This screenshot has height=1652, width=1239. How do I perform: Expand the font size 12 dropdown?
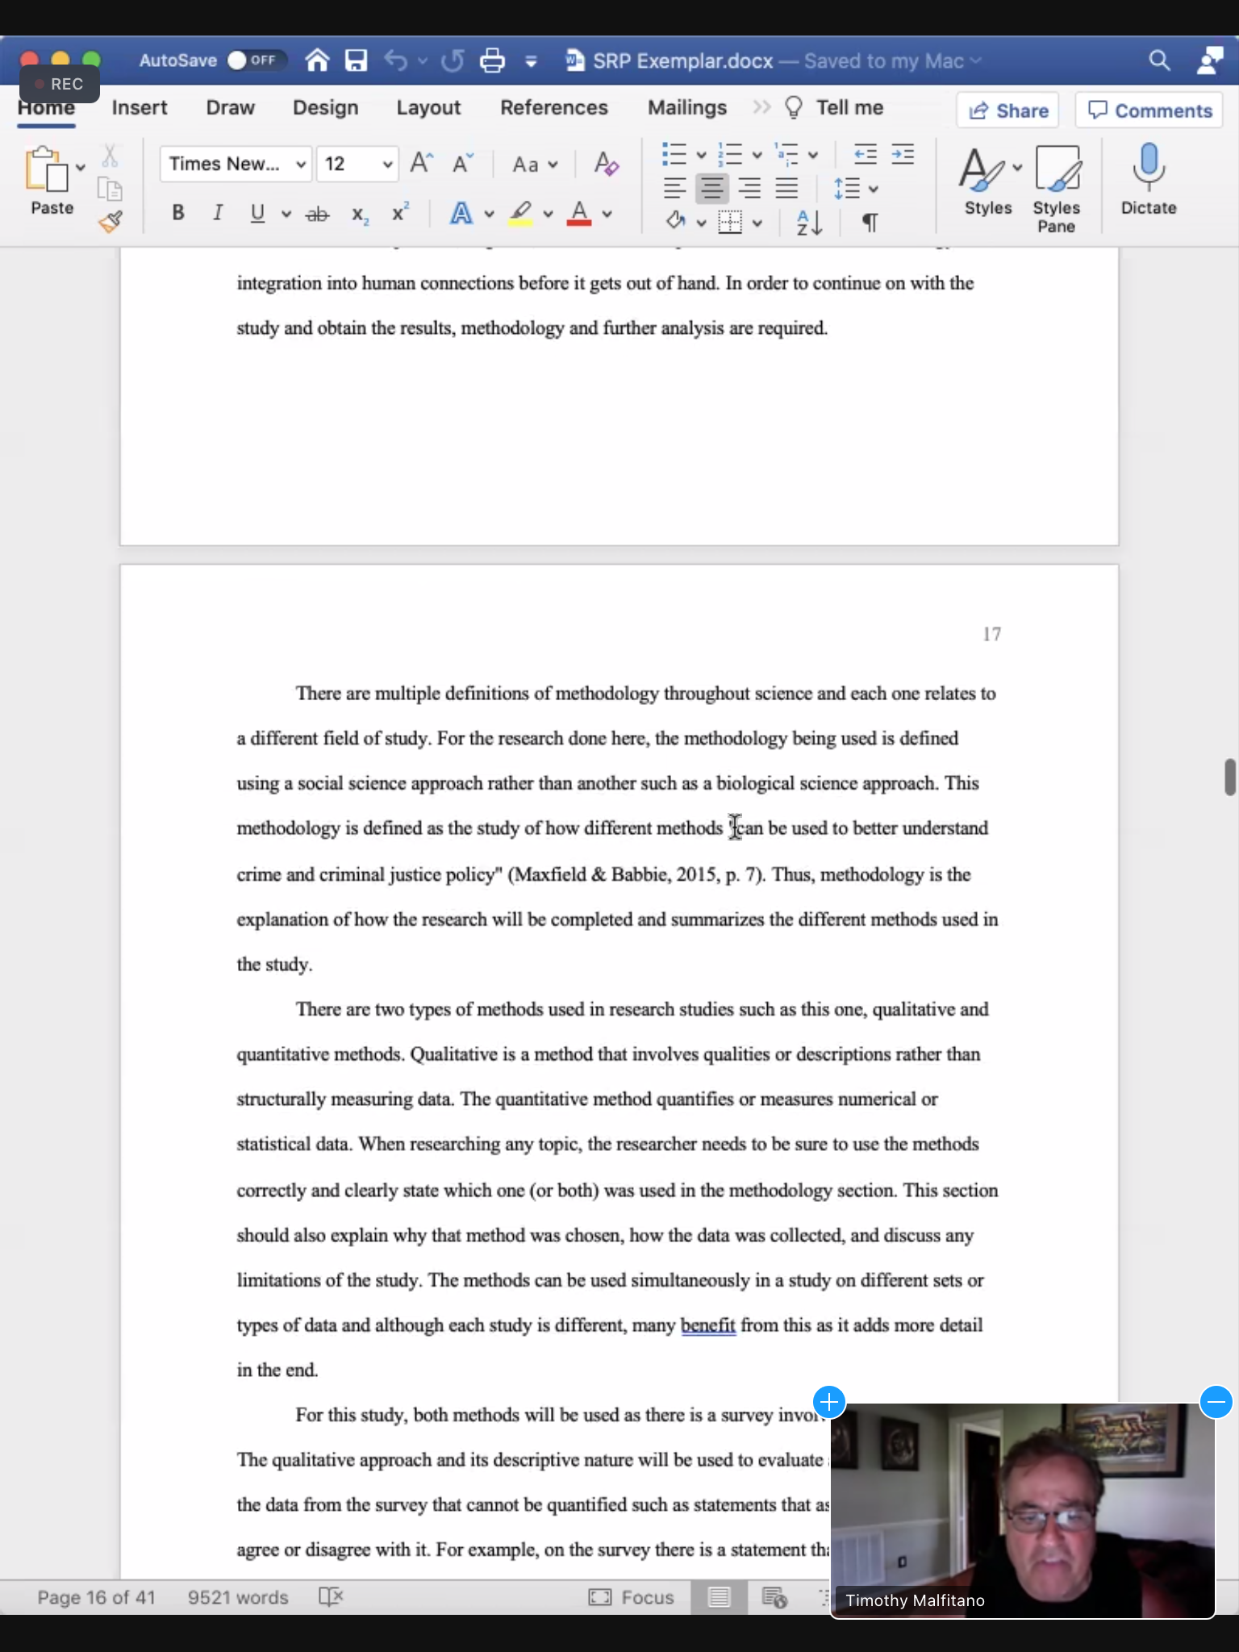pos(387,165)
